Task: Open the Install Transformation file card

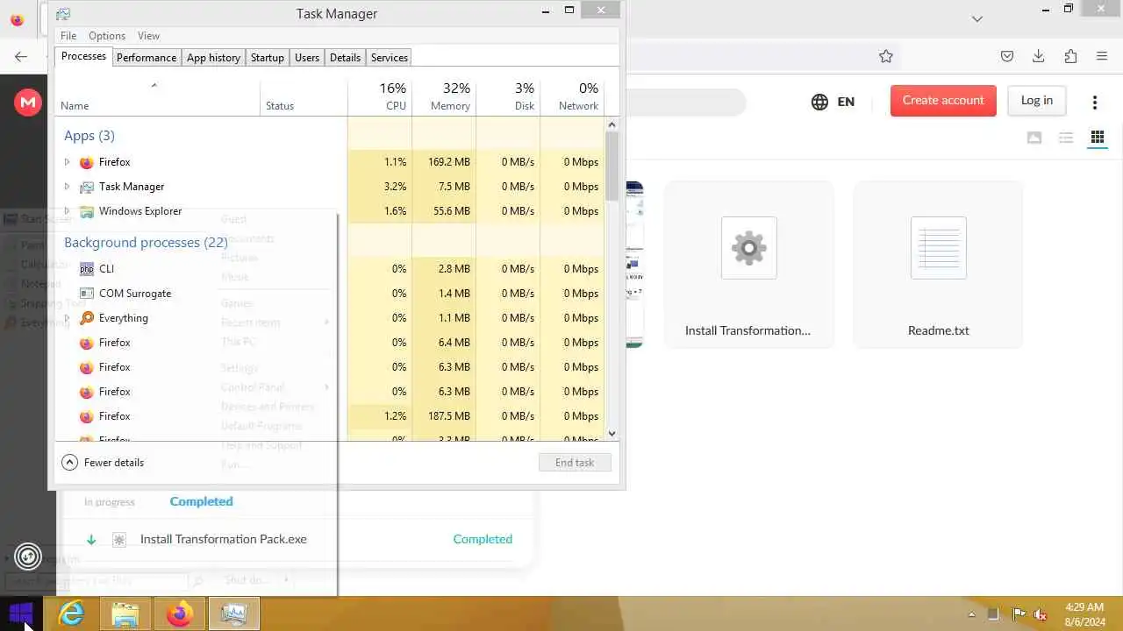Action: [x=748, y=265]
